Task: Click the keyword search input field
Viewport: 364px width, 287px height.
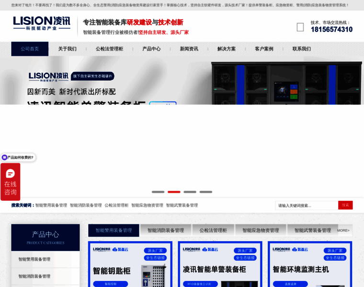Action: pyautogui.click(x=307, y=205)
